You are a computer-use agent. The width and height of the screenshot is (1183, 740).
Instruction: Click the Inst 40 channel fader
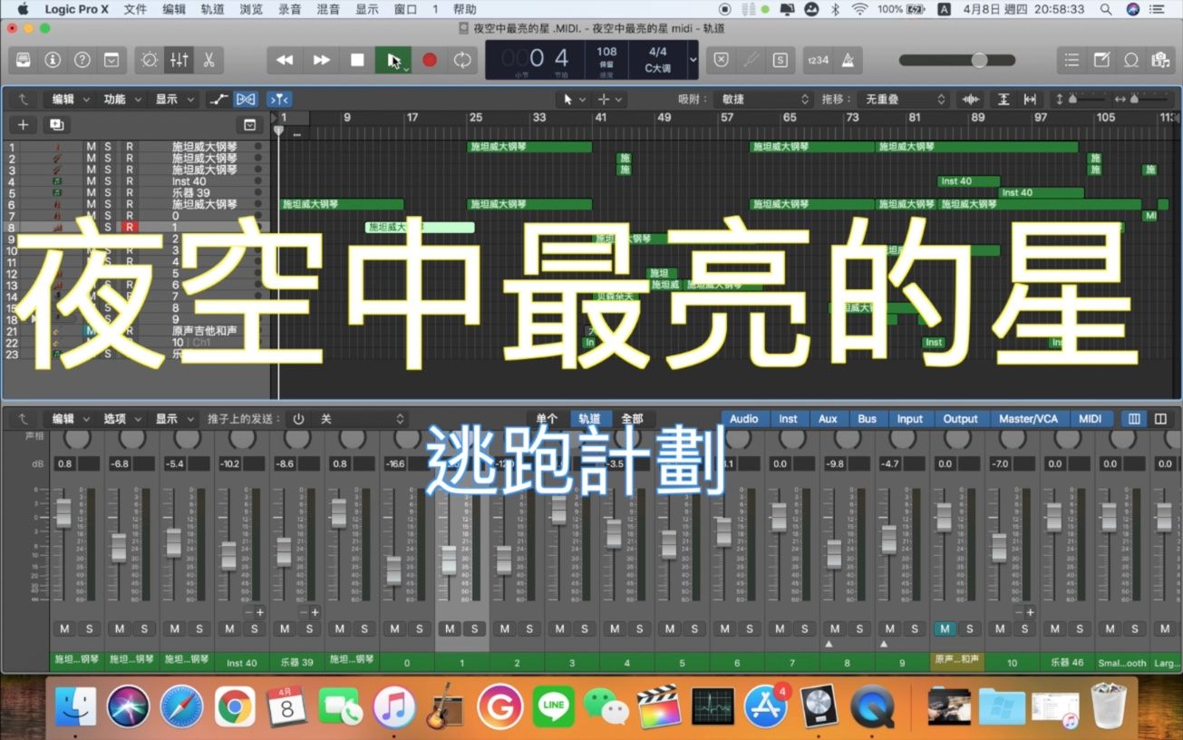tap(228, 555)
